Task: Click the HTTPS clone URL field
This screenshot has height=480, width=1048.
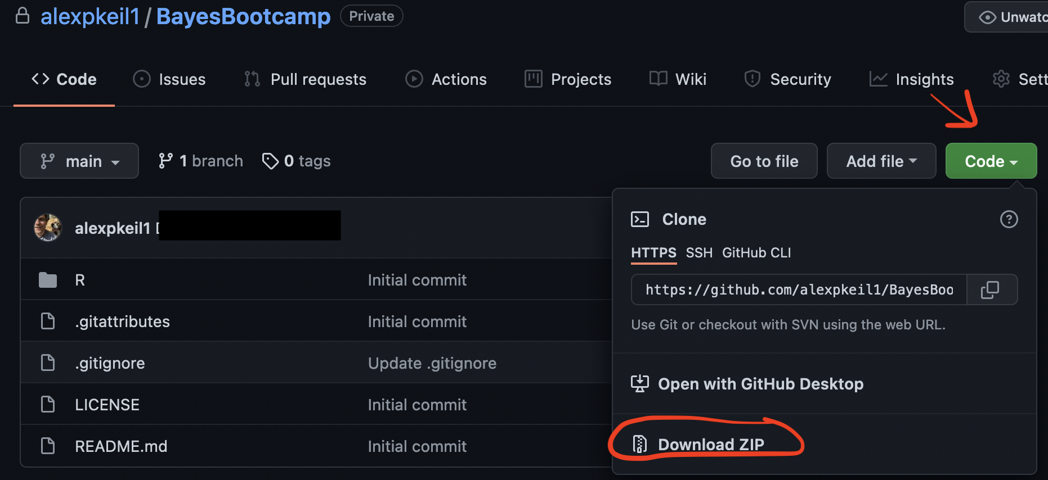Action: 799,289
